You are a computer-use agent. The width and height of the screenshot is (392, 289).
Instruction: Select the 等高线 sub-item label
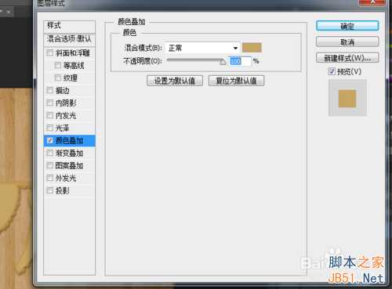(74, 65)
